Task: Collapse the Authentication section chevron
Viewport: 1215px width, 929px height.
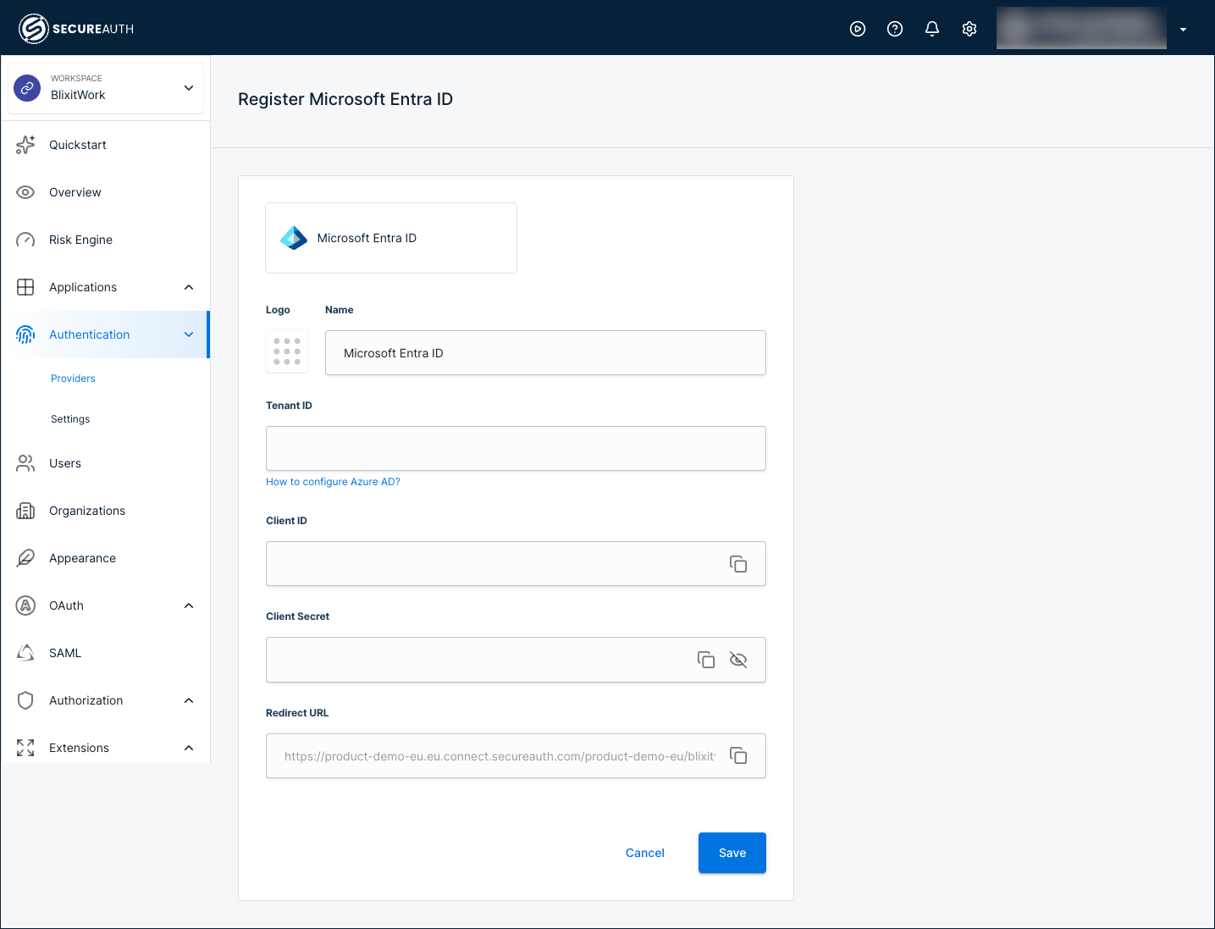Action: (x=189, y=335)
